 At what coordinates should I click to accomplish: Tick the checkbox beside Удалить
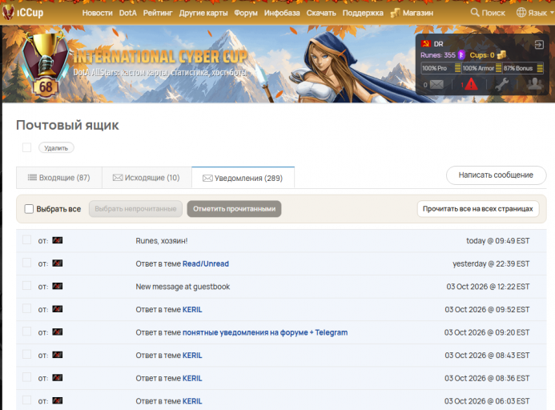(27, 147)
